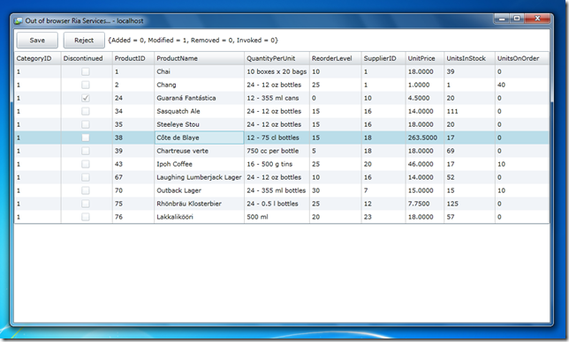The width and height of the screenshot is (569, 342).
Task: Select the Chartreuse verte cell
Action: click(199, 151)
